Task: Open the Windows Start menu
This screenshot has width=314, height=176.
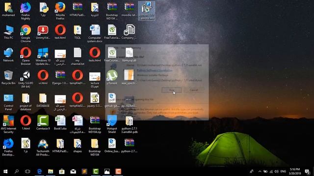Action: pos(5,172)
